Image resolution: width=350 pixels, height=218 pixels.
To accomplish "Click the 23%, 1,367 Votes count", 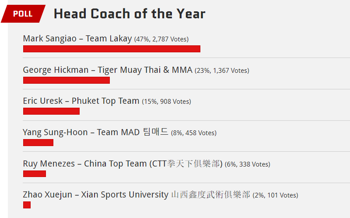I will [222, 71].
